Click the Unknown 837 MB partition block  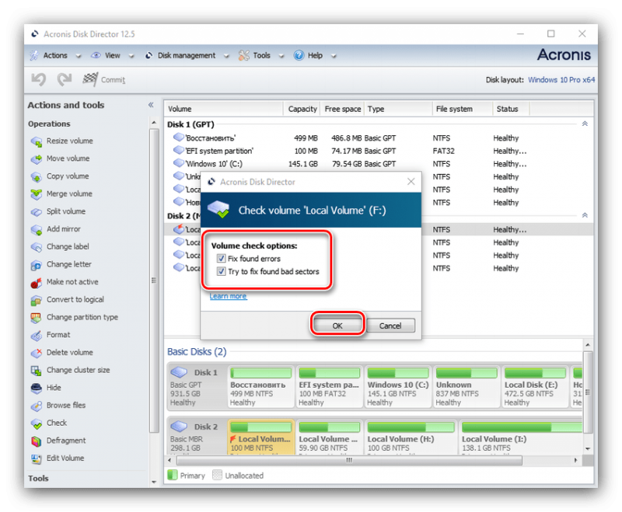click(x=466, y=387)
